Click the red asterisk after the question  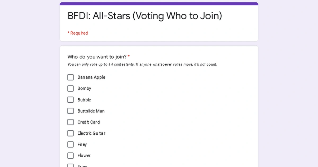tap(129, 56)
